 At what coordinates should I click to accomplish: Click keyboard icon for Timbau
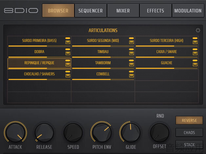click(132, 53)
